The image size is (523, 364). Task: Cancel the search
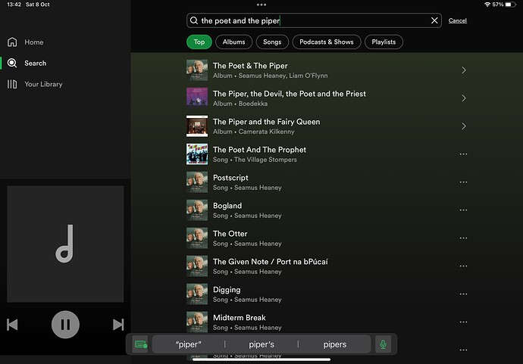(x=458, y=20)
